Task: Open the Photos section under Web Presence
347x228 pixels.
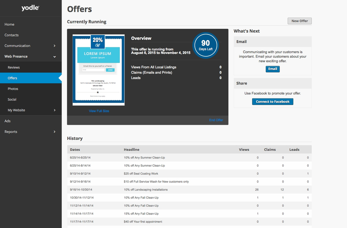Action: tap(13, 89)
